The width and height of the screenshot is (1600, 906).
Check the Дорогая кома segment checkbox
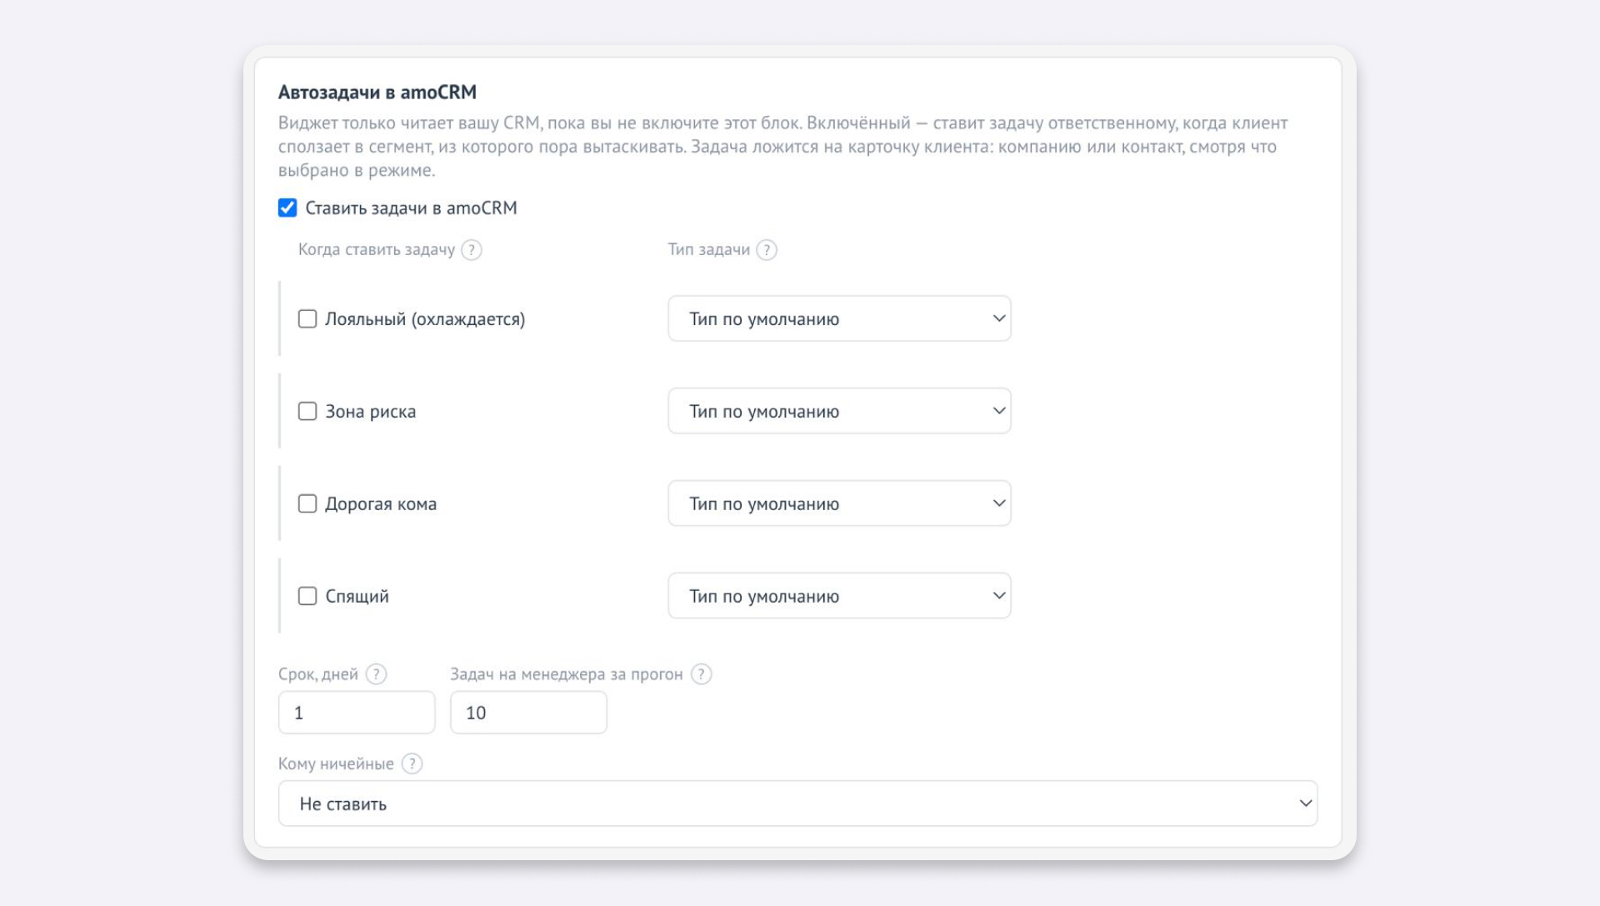click(x=307, y=504)
